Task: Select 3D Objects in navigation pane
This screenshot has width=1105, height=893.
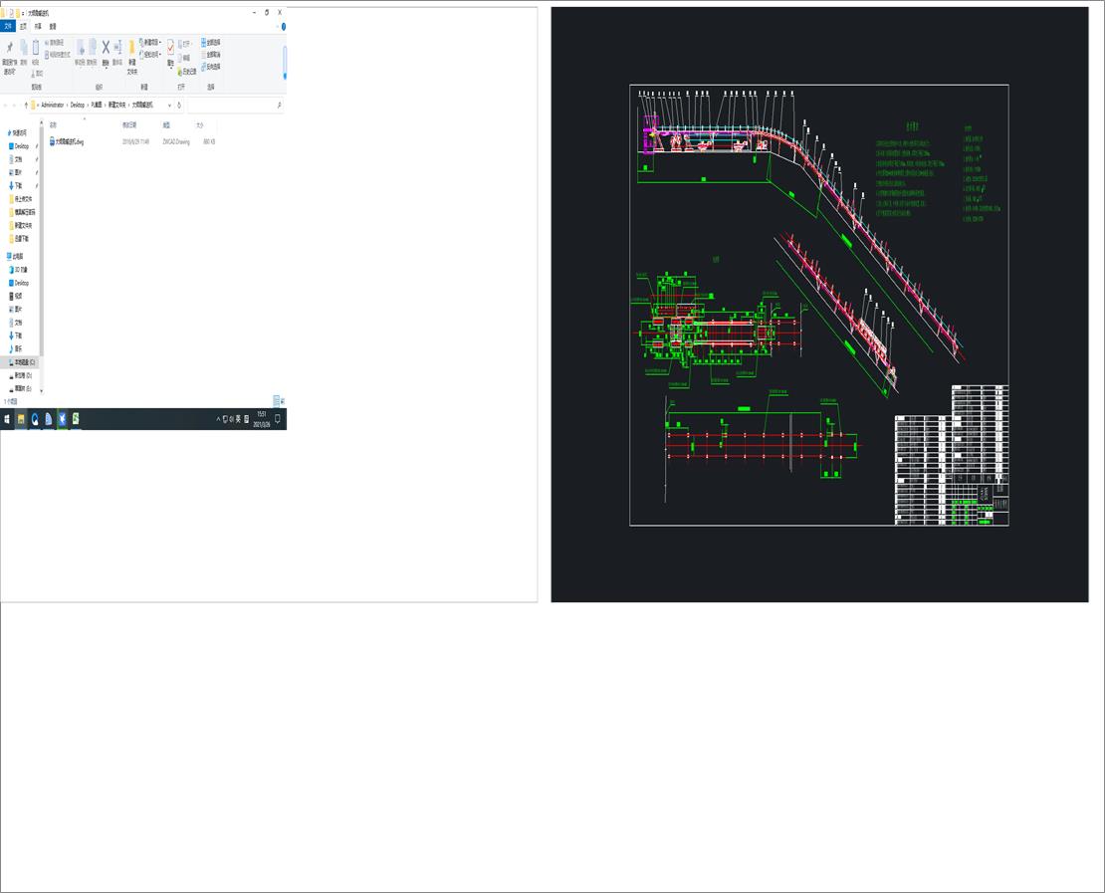Action: tap(19, 270)
